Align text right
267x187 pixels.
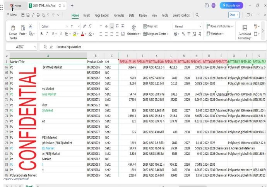click(112, 34)
